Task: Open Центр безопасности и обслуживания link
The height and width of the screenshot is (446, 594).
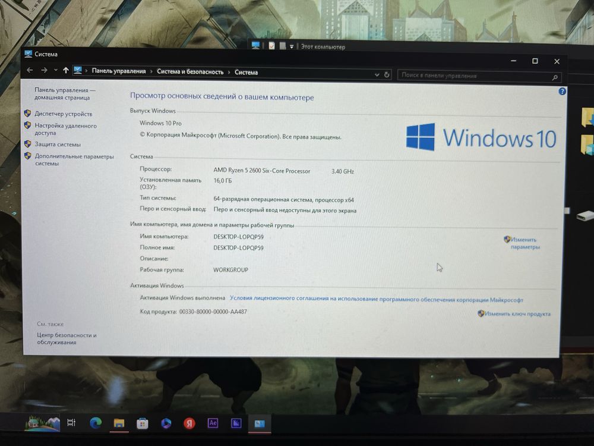Action: (x=67, y=338)
